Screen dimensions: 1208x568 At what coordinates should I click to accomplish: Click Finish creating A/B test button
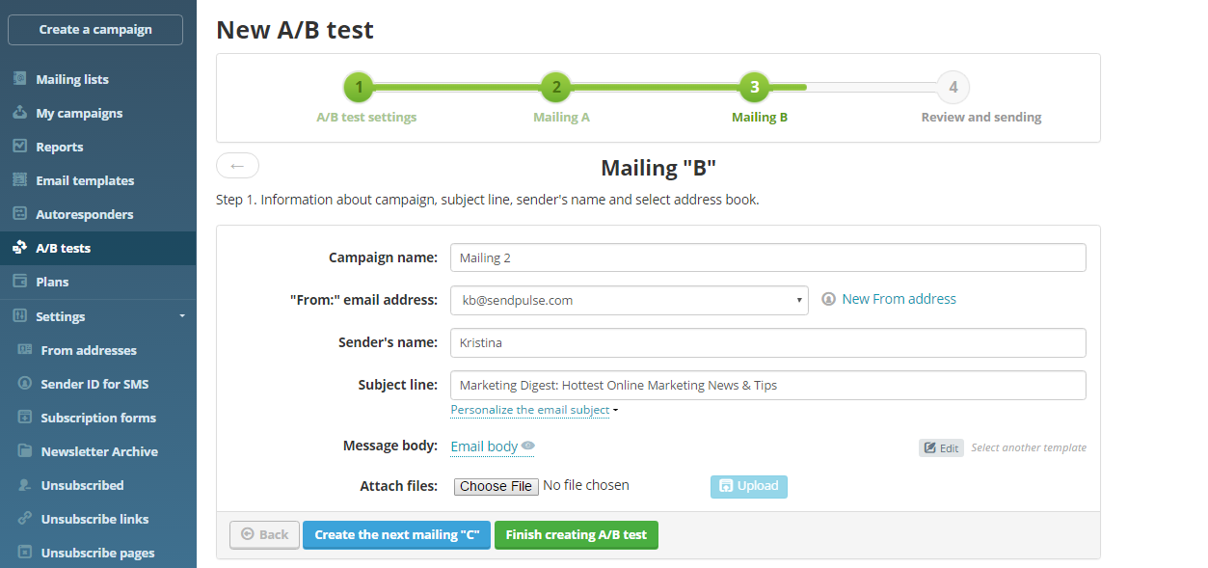point(576,534)
